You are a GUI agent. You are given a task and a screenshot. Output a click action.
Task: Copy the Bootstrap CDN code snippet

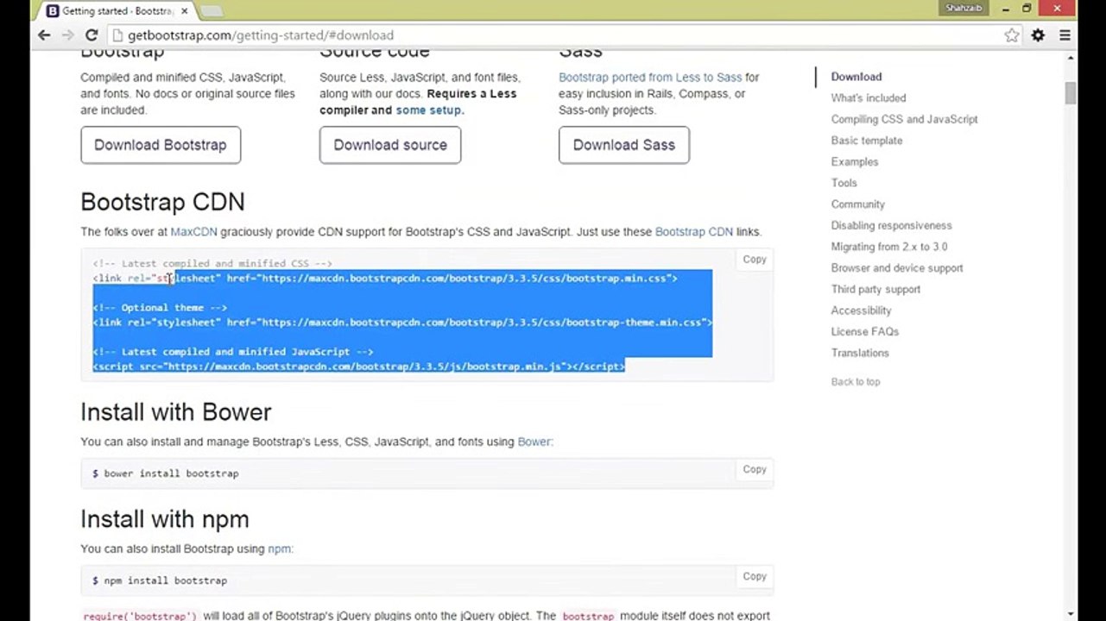[755, 259]
